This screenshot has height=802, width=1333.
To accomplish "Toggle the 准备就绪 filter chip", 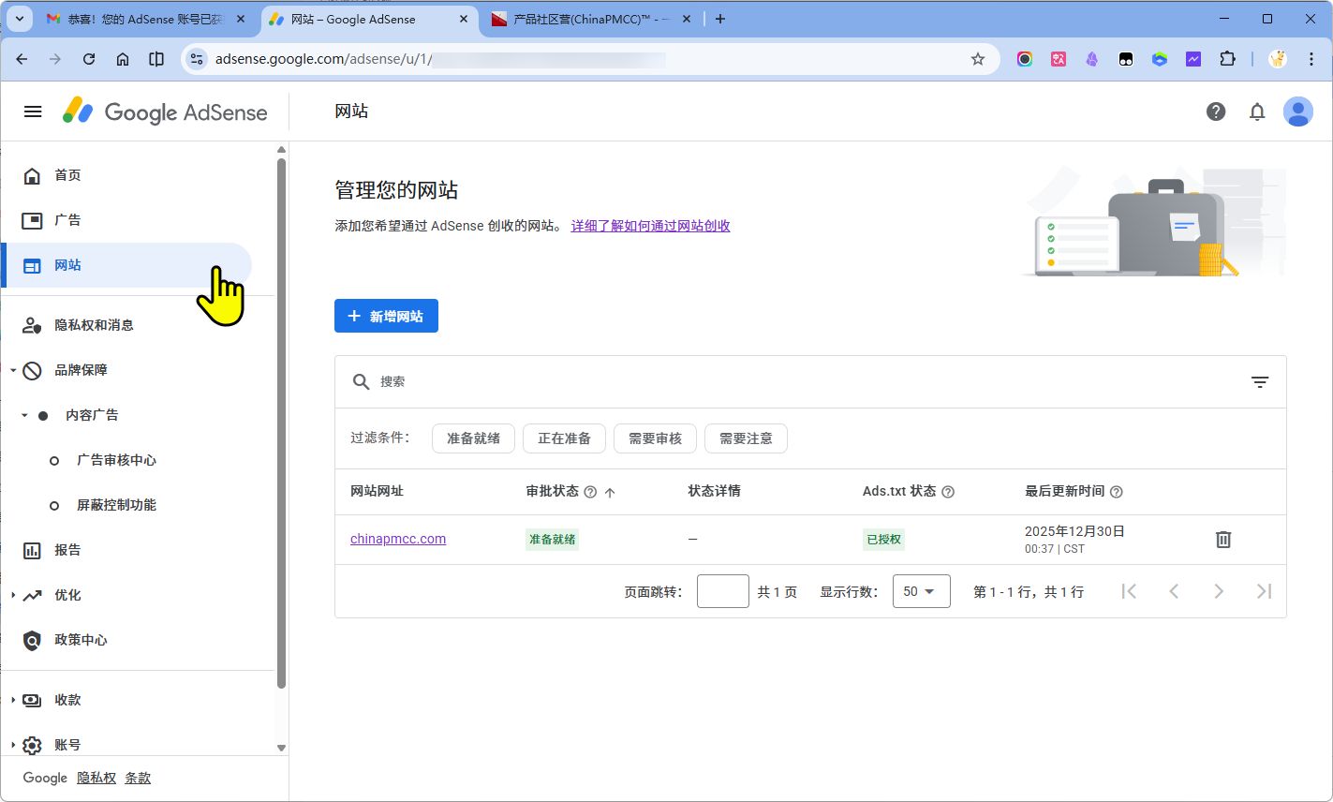I will pos(473,438).
